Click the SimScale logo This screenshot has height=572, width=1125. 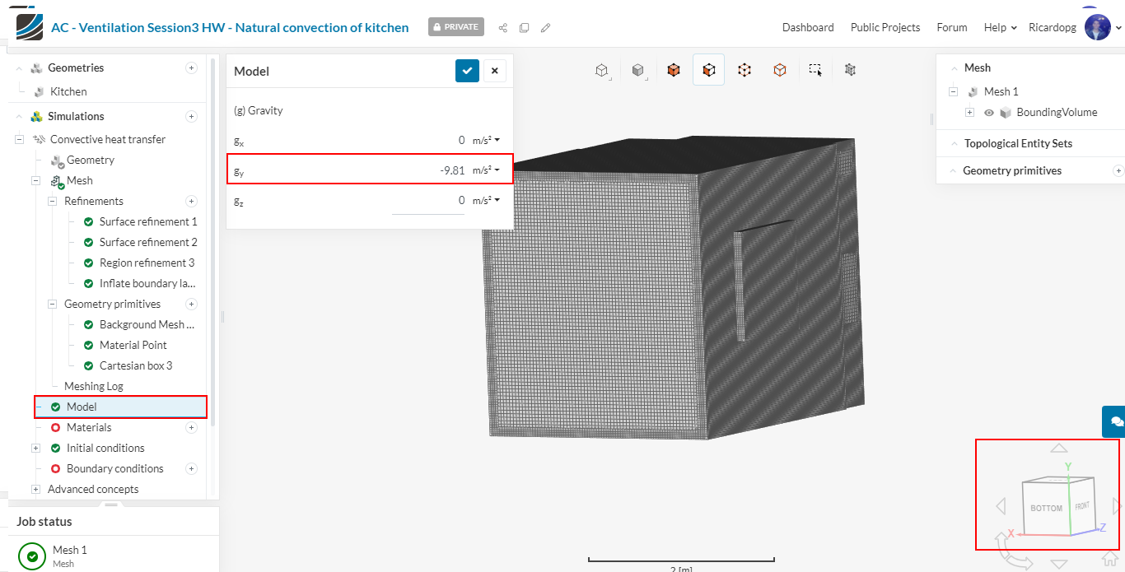[30, 27]
